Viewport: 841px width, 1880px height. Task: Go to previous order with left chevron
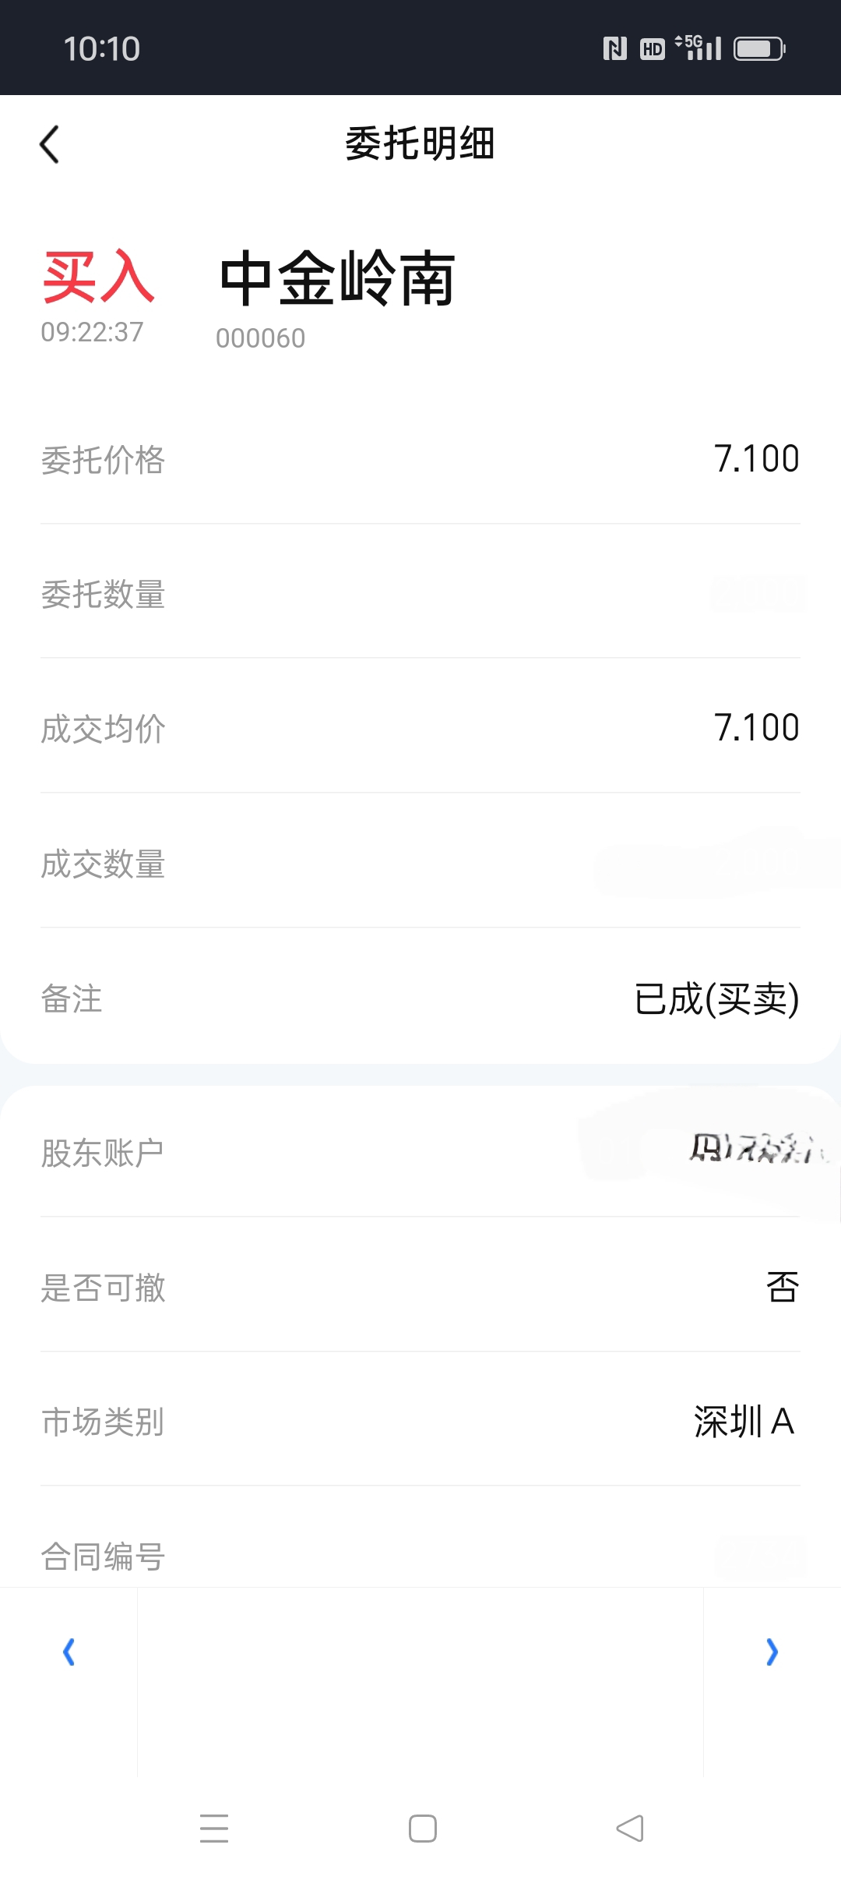click(x=69, y=1652)
